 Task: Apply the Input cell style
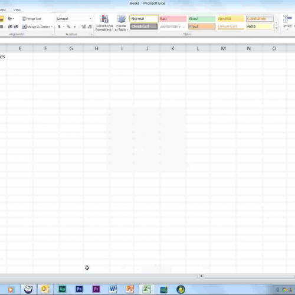pyautogui.click(x=202, y=27)
